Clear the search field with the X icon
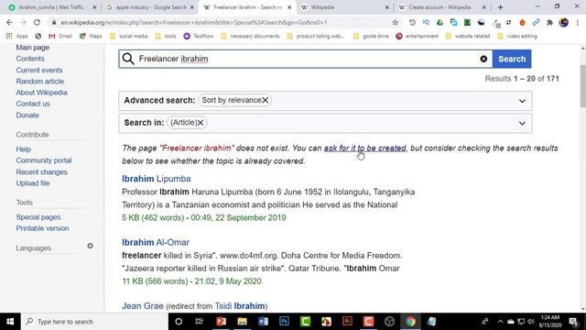The width and height of the screenshot is (586, 330). pyautogui.click(x=483, y=59)
